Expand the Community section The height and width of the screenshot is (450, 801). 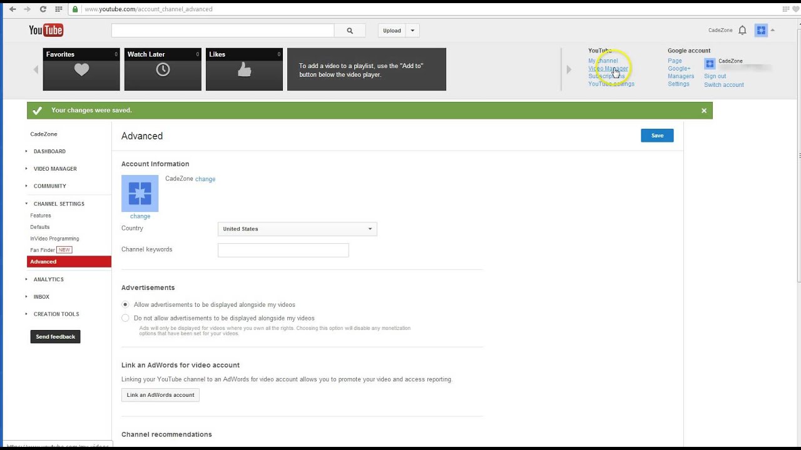click(49, 186)
